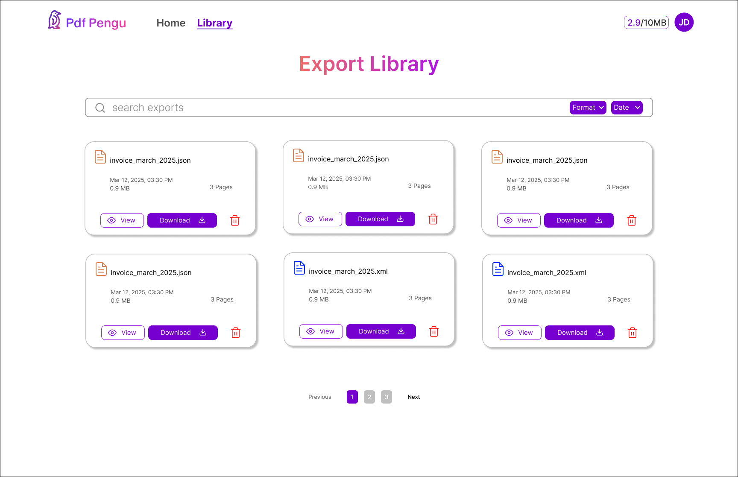Open the JD user avatar

pos(684,22)
